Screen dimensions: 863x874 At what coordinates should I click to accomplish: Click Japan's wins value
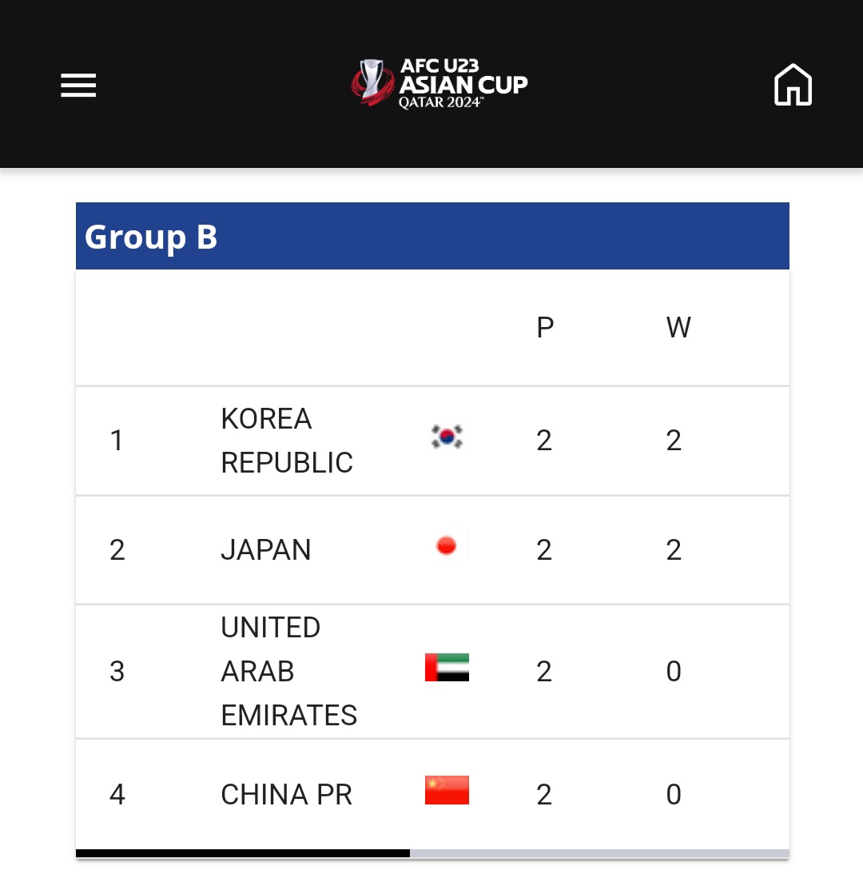(674, 550)
